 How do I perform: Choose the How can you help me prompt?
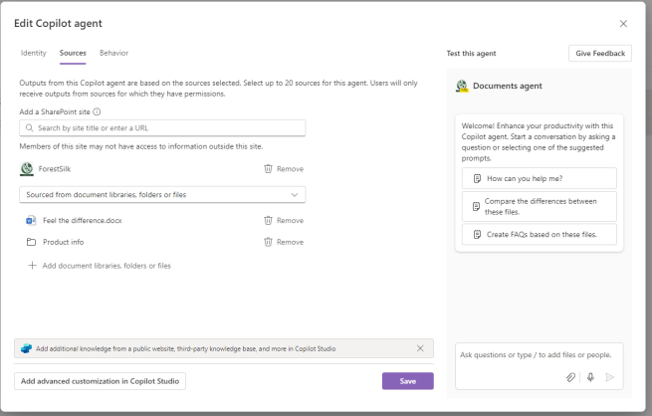(x=540, y=179)
